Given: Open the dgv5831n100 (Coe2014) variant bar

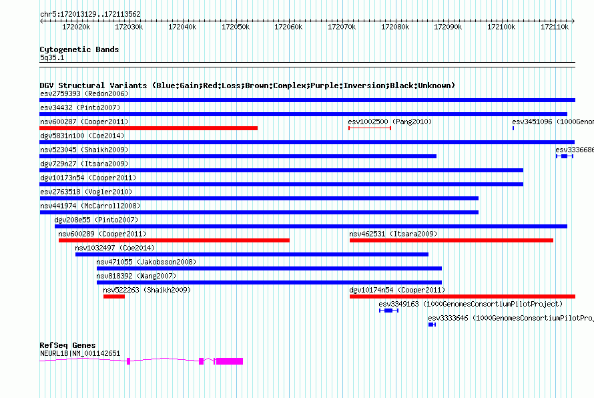Looking at the screenshot, I should pos(307,142).
